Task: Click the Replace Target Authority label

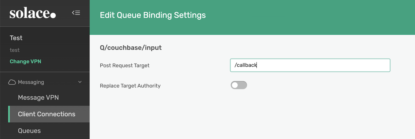Action: (x=130, y=86)
